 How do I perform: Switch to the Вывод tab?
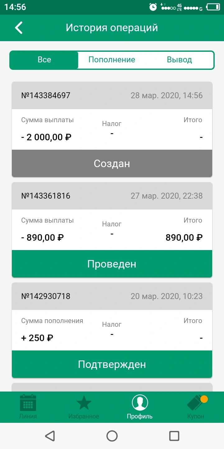point(180,60)
